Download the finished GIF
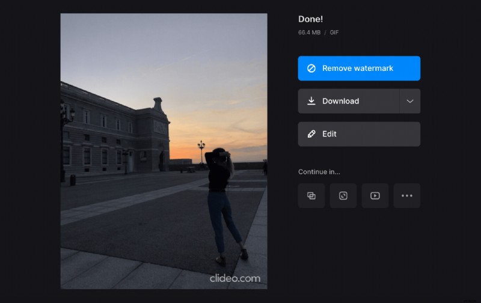Screen dimensions: 481x303 click(349, 101)
